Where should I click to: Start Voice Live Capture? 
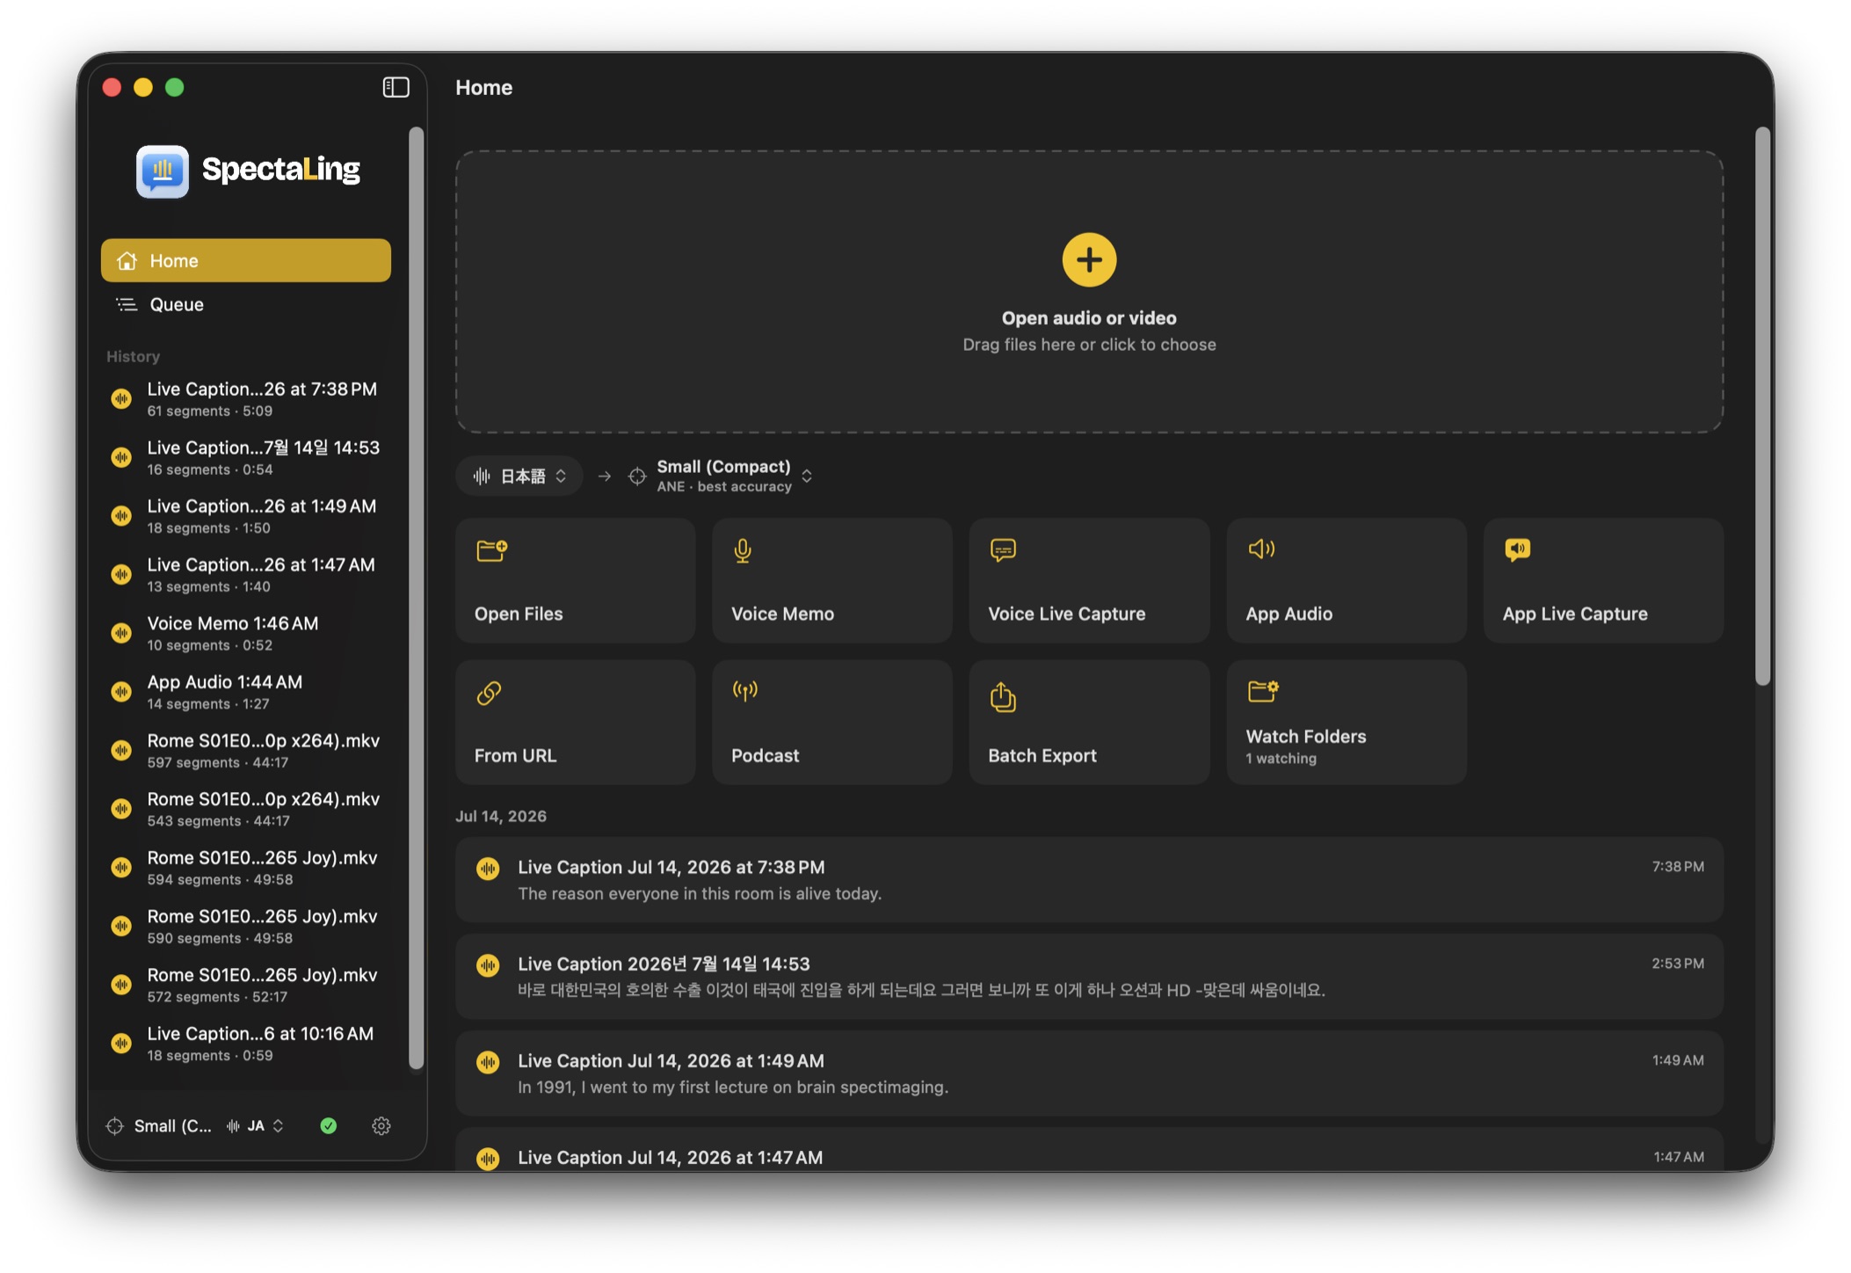pyautogui.click(x=1089, y=580)
